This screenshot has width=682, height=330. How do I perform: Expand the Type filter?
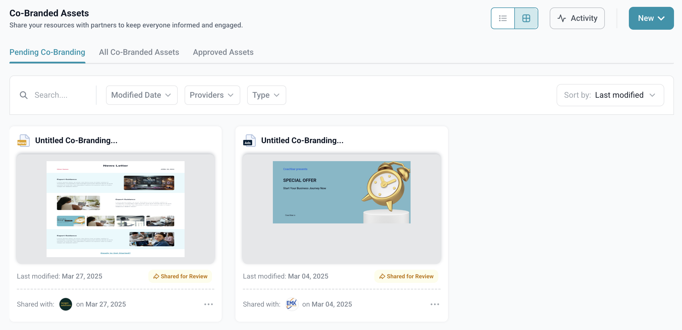266,95
